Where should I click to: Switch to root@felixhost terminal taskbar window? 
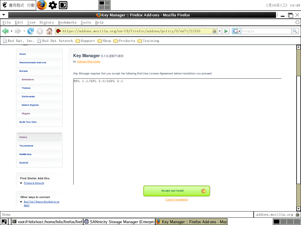(x=47, y=222)
